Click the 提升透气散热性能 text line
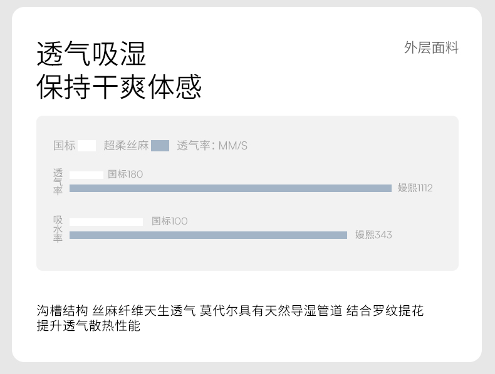The width and height of the screenshot is (495, 374). tap(88, 326)
